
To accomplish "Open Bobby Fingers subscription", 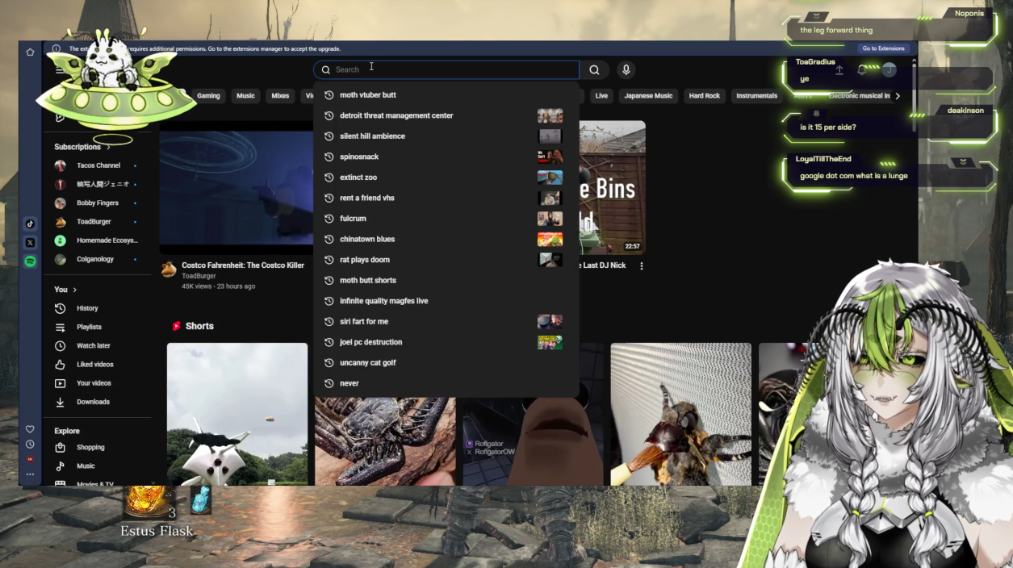I will pyautogui.click(x=97, y=203).
